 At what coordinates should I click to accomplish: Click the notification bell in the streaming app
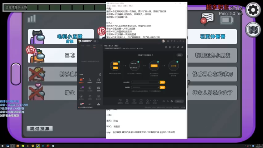coord(178,47)
